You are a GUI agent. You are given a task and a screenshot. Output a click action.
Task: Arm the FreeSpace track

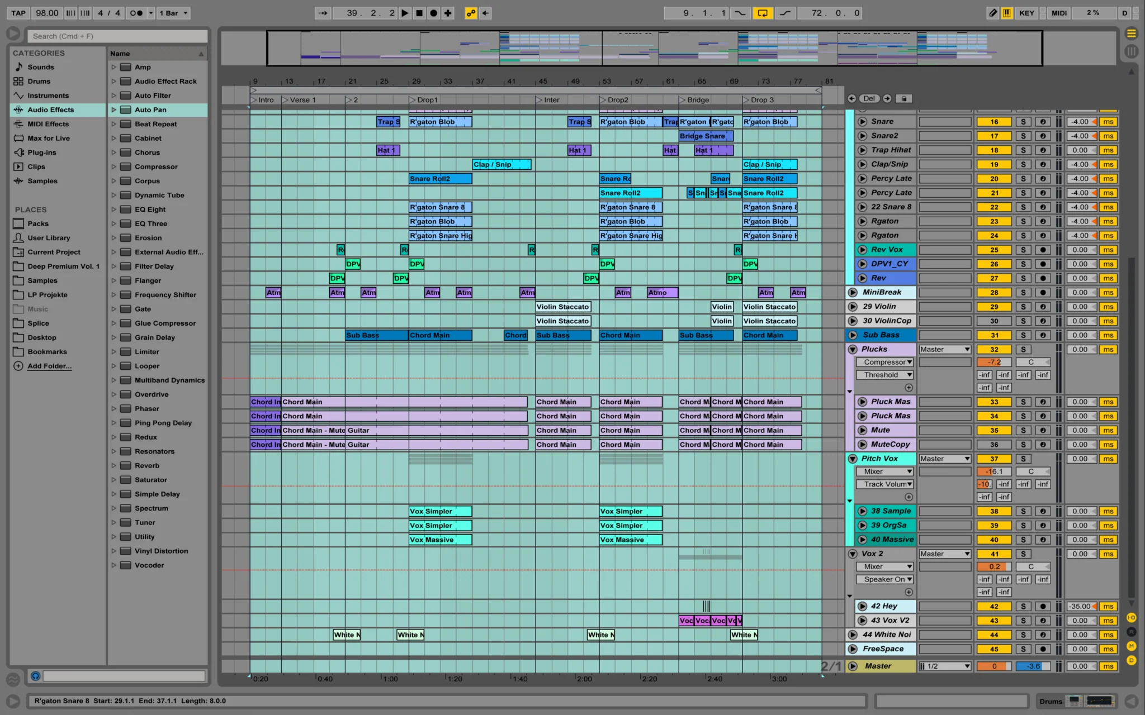[x=1043, y=649]
